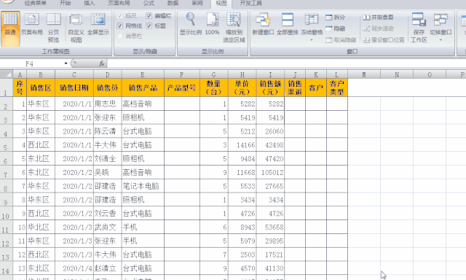Click cell with sales amount 105012
Image resolution: width=466 pixels, height=280 pixels.
(270, 172)
